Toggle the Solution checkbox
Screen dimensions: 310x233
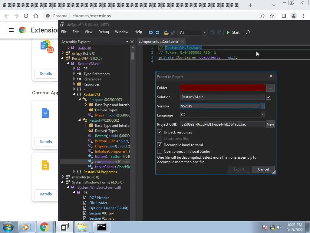[269, 97]
